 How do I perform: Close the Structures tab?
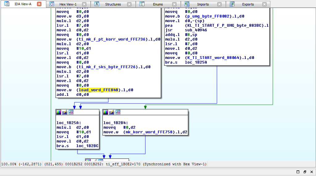(129, 4)
